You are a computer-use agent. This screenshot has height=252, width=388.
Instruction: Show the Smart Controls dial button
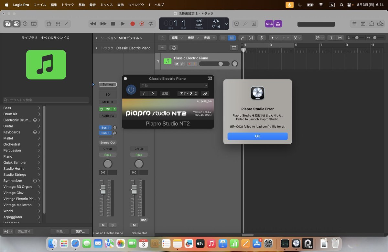49,24
